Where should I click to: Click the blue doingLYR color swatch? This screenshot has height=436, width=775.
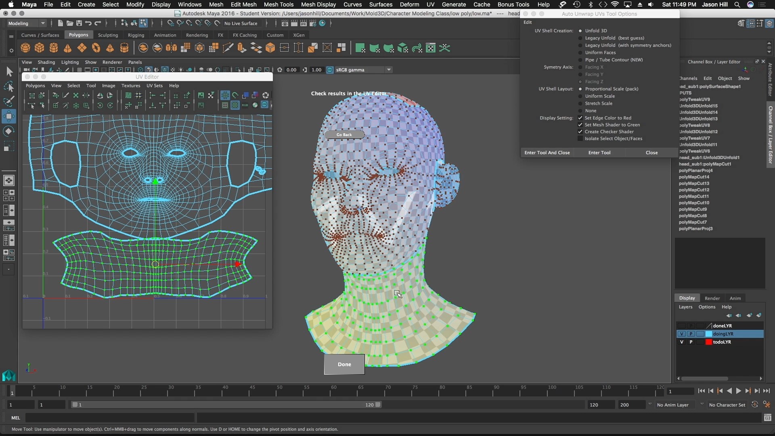click(708, 334)
